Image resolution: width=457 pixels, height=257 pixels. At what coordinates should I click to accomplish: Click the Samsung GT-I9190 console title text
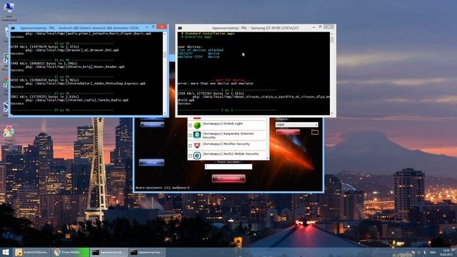click(256, 28)
